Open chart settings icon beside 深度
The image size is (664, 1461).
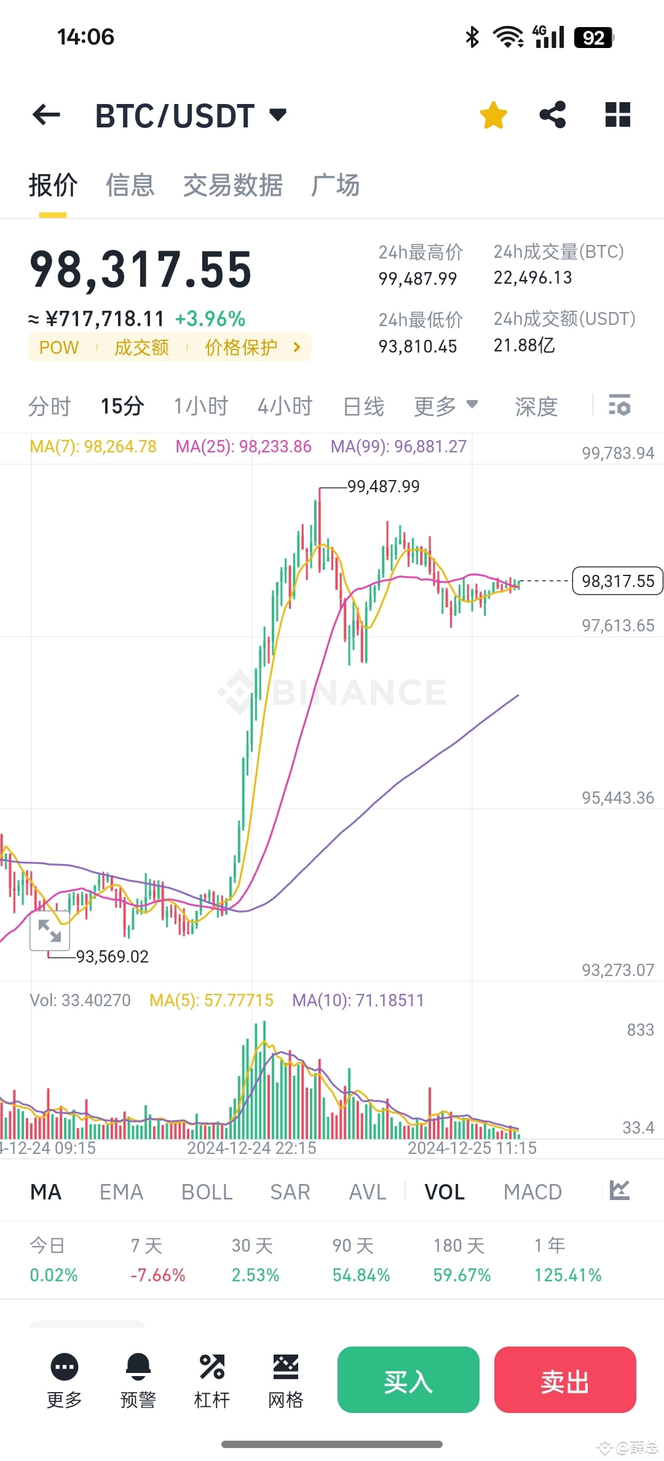coord(620,406)
